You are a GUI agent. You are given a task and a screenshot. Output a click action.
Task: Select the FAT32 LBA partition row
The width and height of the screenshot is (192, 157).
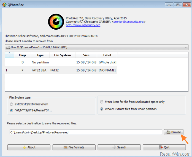[61, 70]
